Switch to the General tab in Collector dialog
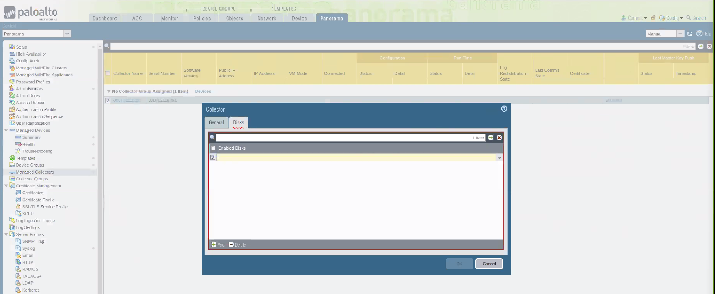 coord(216,122)
